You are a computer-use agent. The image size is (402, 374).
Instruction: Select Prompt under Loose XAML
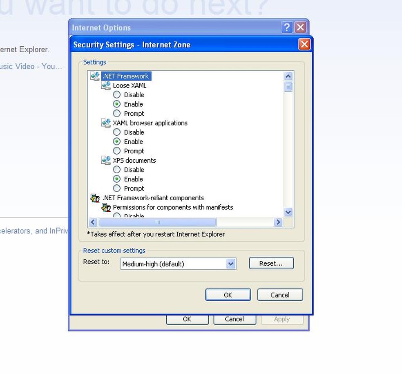[117, 113]
